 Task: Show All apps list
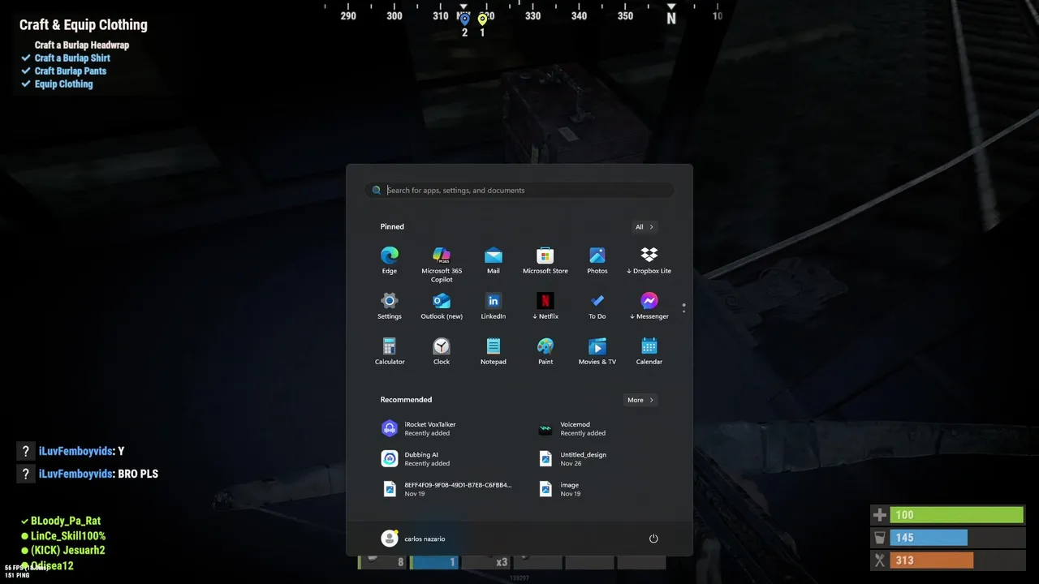click(x=645, y=227)
